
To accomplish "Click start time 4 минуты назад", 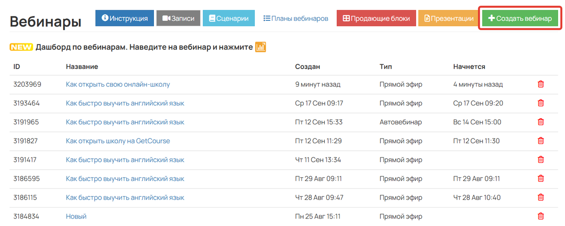I will pyautogui.click(x=478, y=84).
